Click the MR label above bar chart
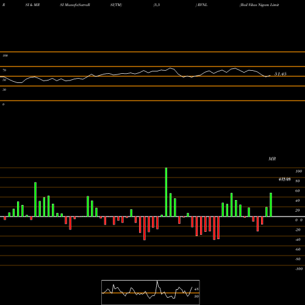The image size is (305, 305). (272, 159)
